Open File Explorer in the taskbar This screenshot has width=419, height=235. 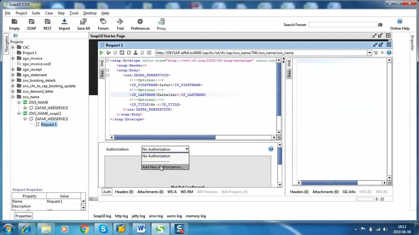coord(46,229)
